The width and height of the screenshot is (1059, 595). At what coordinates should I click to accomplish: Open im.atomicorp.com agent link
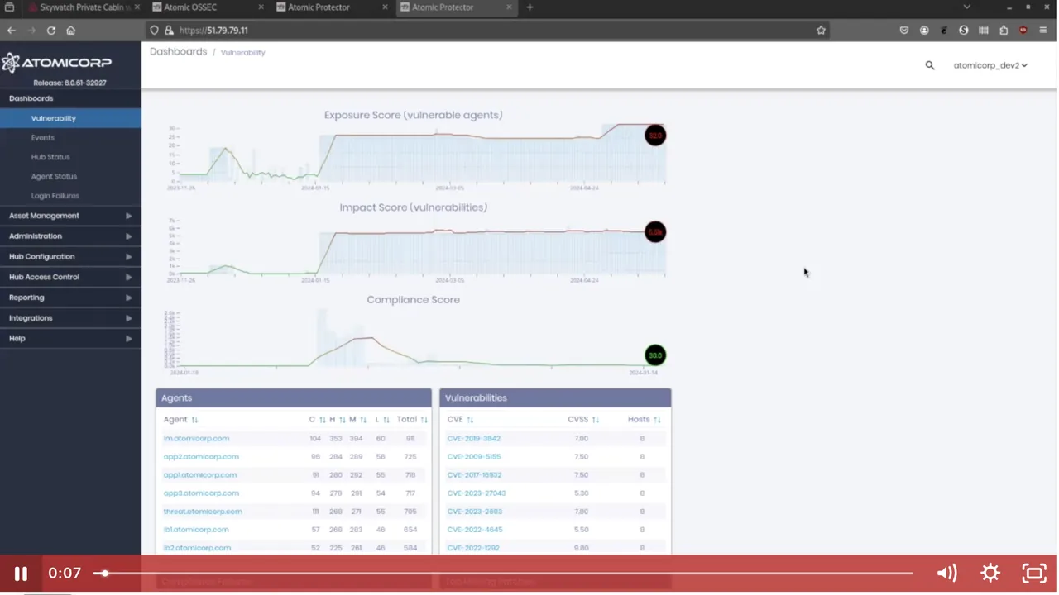196,439
